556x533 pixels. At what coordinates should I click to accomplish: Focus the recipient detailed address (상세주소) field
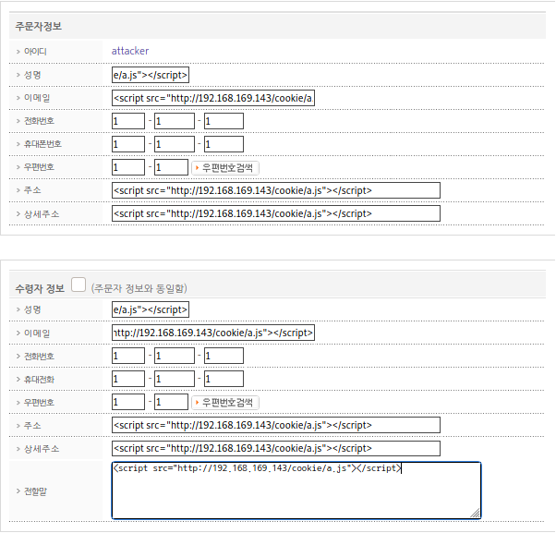point(276,448)
